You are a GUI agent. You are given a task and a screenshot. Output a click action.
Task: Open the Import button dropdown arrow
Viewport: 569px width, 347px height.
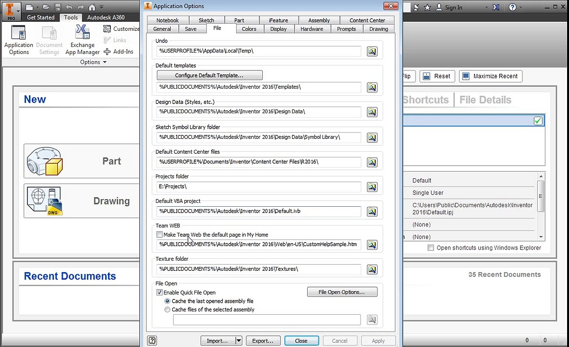coord(238,340)
